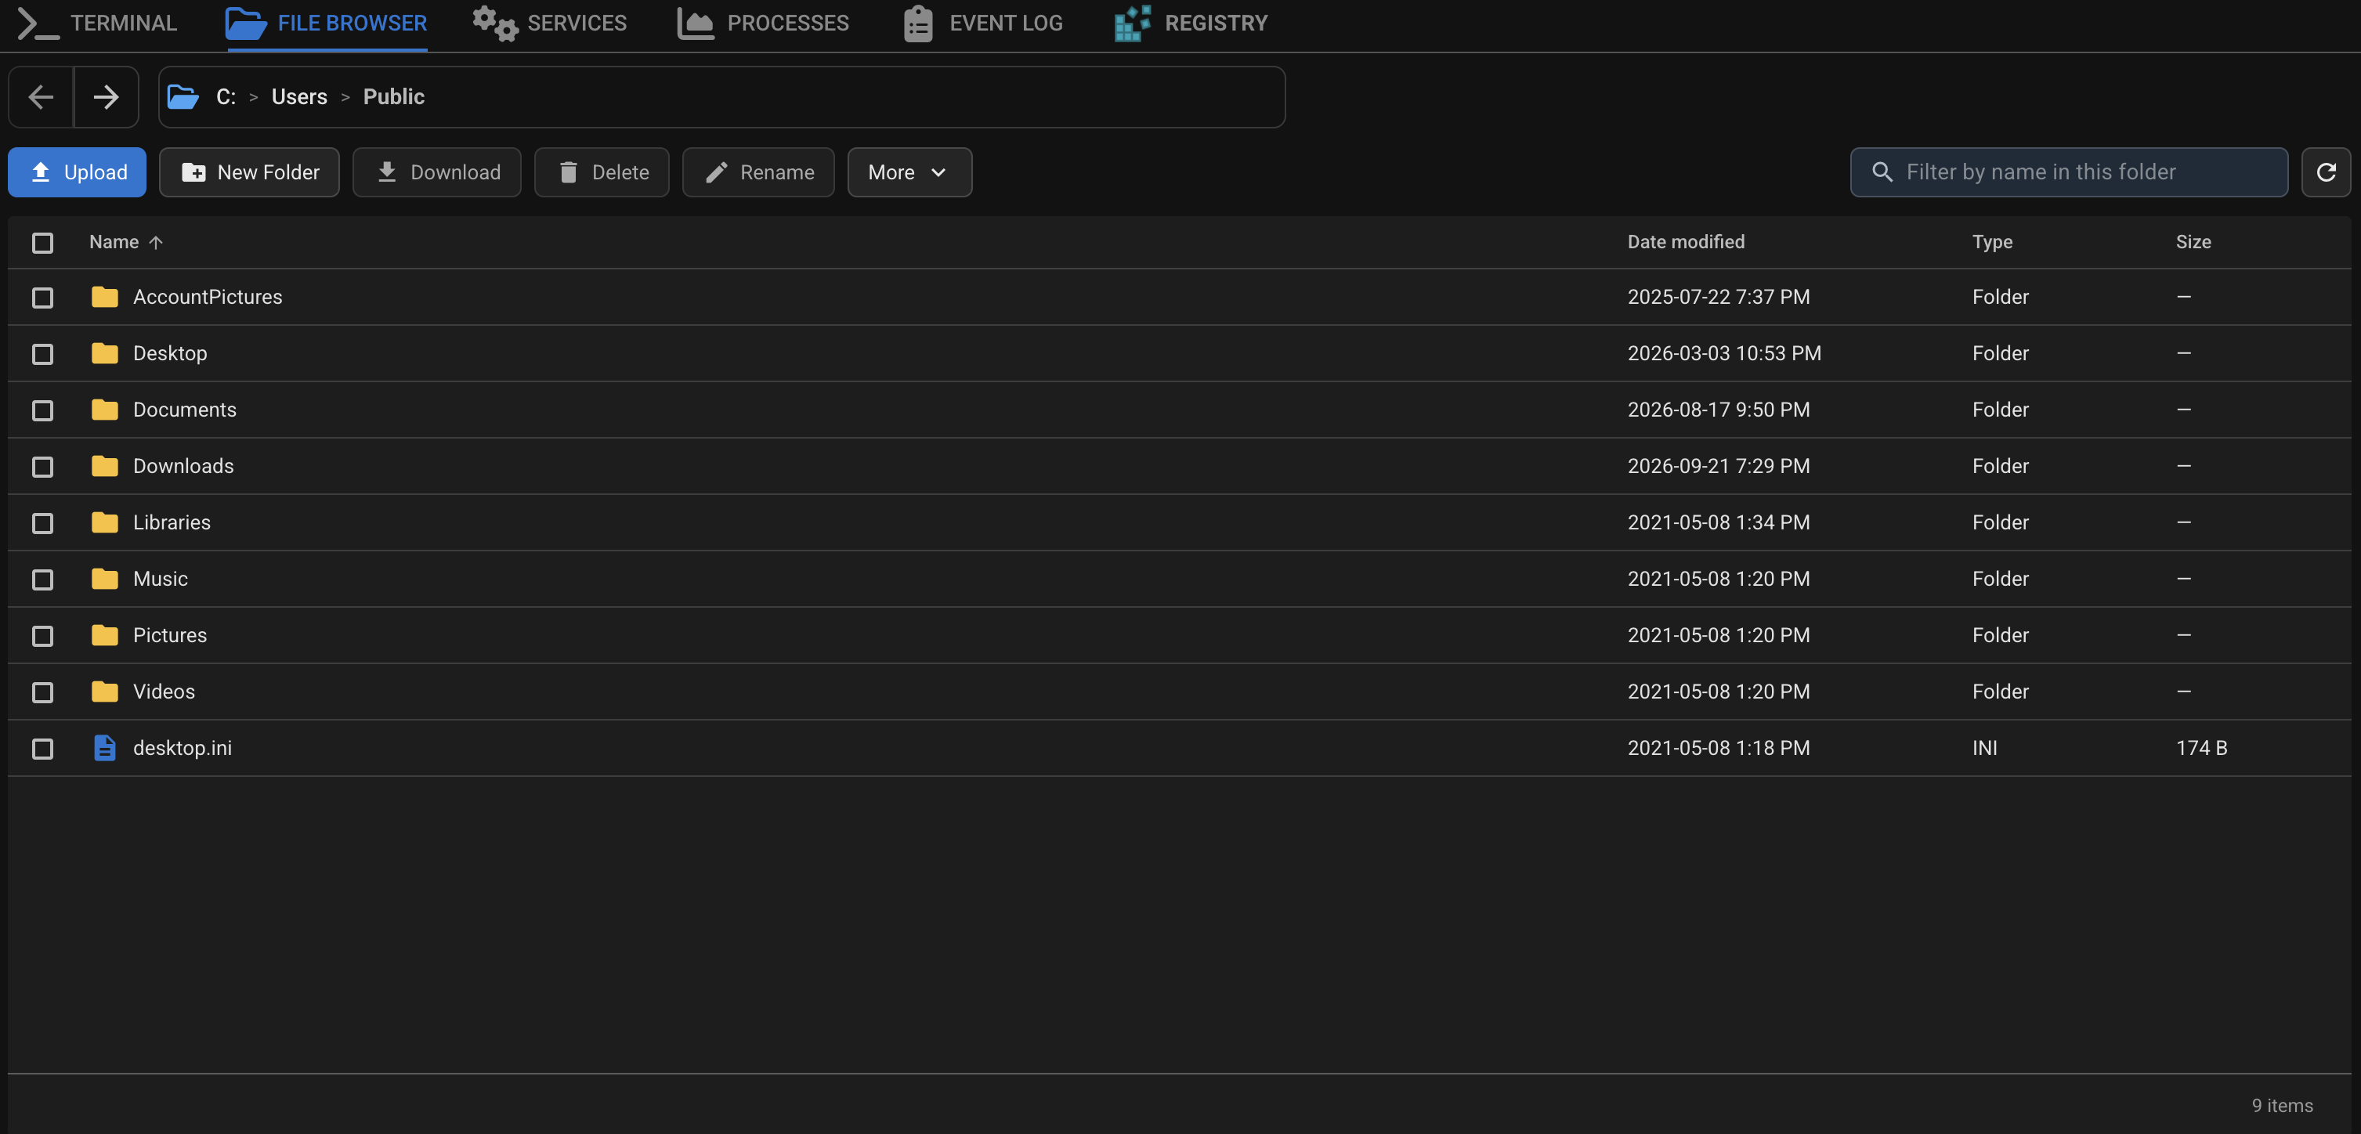Click the desktop.ini file icon
Viewport: 2361px width, 1134px height.
coord(104,749)
